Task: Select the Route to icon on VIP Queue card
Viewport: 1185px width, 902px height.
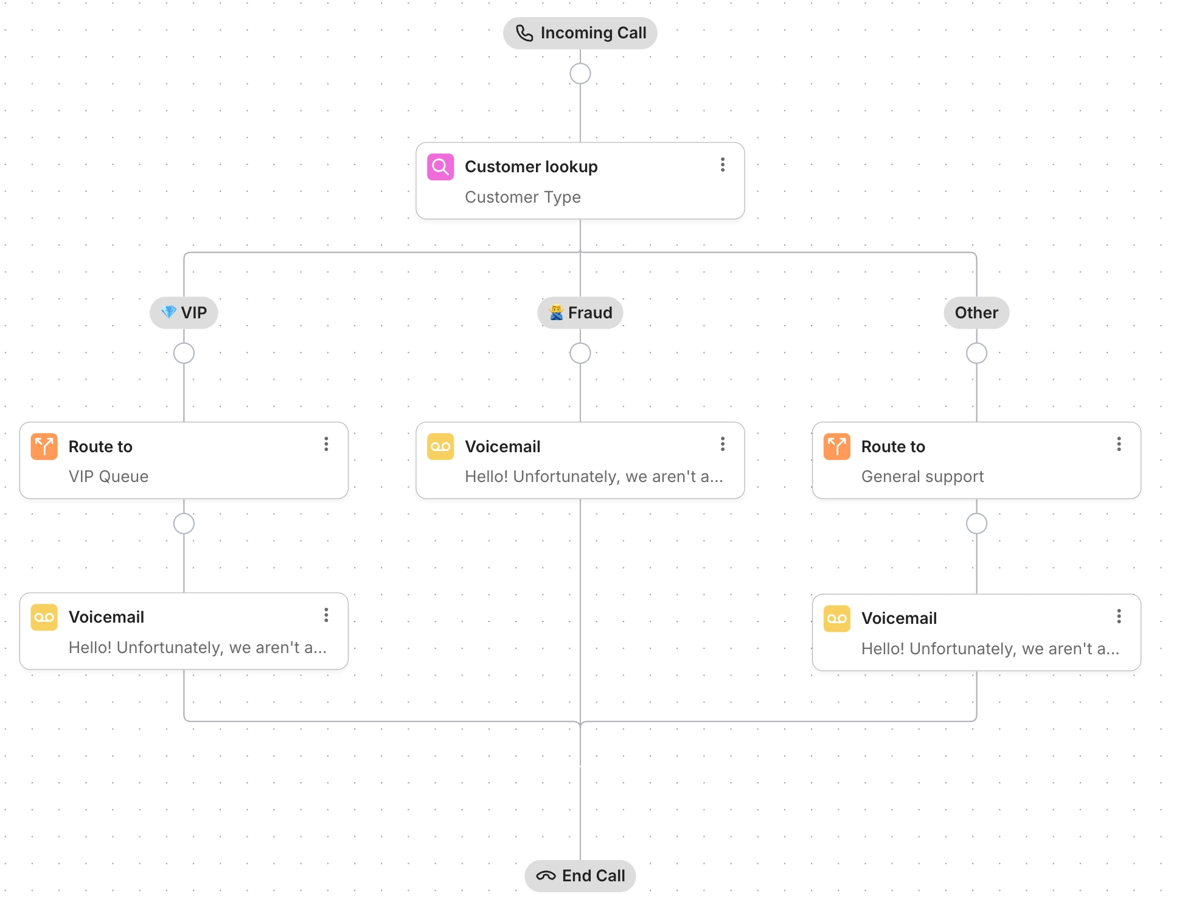Action: (44, 446)
